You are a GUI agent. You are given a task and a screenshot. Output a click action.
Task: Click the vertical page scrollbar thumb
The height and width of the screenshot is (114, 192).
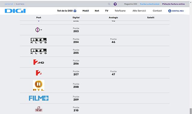pos(191,111)
